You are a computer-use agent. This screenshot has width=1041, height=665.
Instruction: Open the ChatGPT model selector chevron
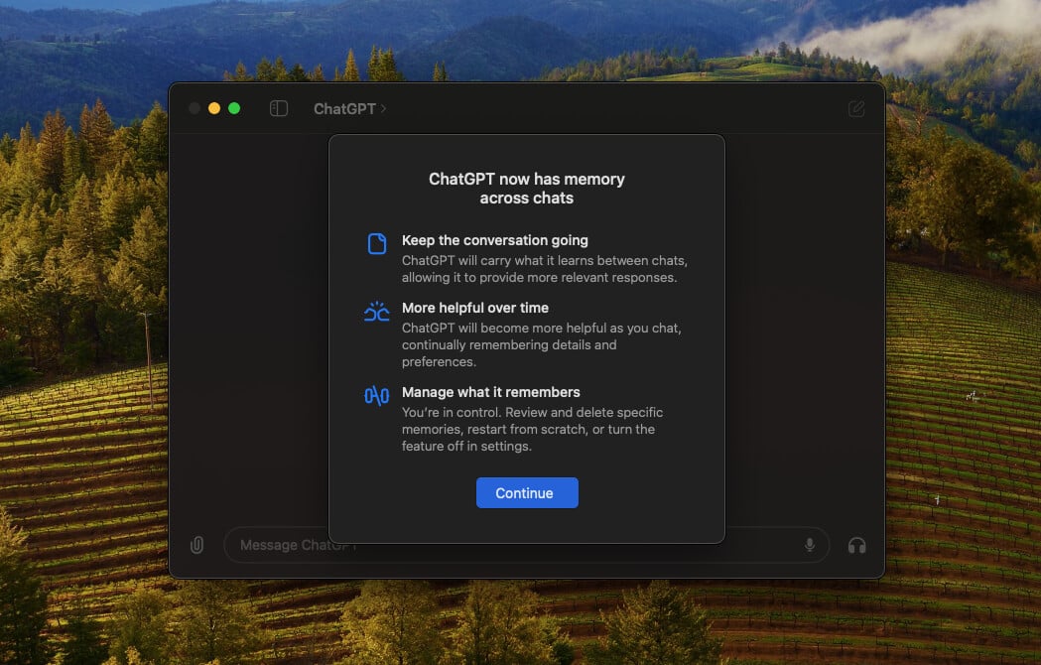tap(383, 108)
